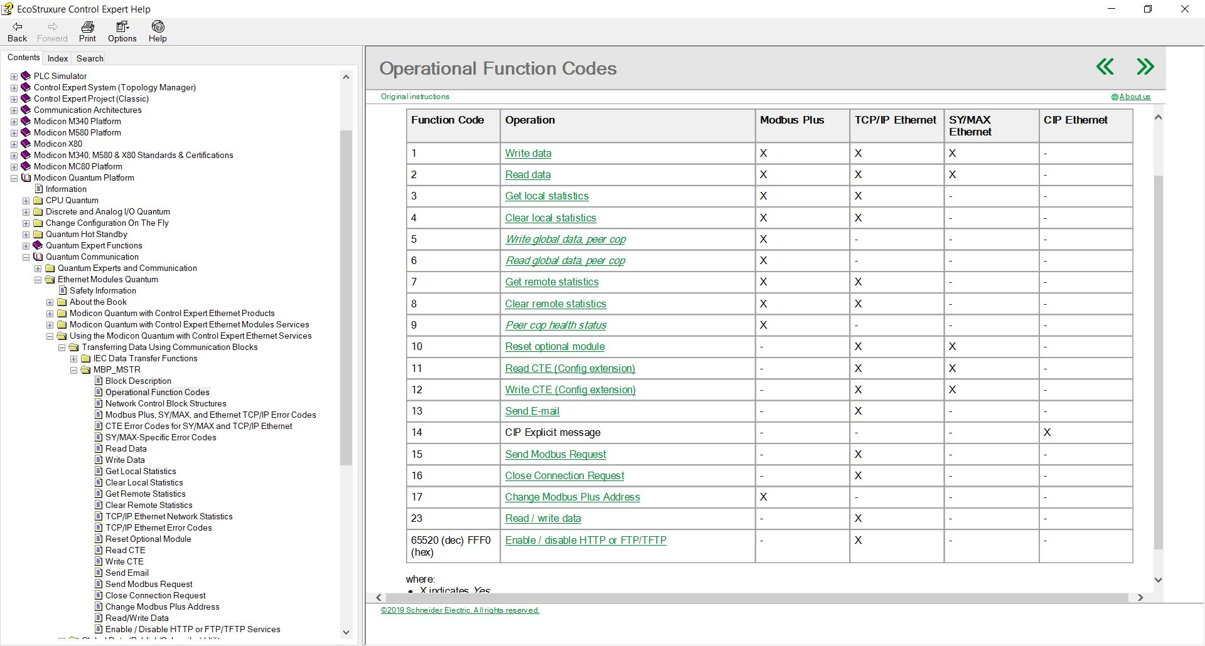This screenshot has height=646, width=1205.
Task: Click the folder icon for CPU Quantum
Action: click(x=38, y=200)
